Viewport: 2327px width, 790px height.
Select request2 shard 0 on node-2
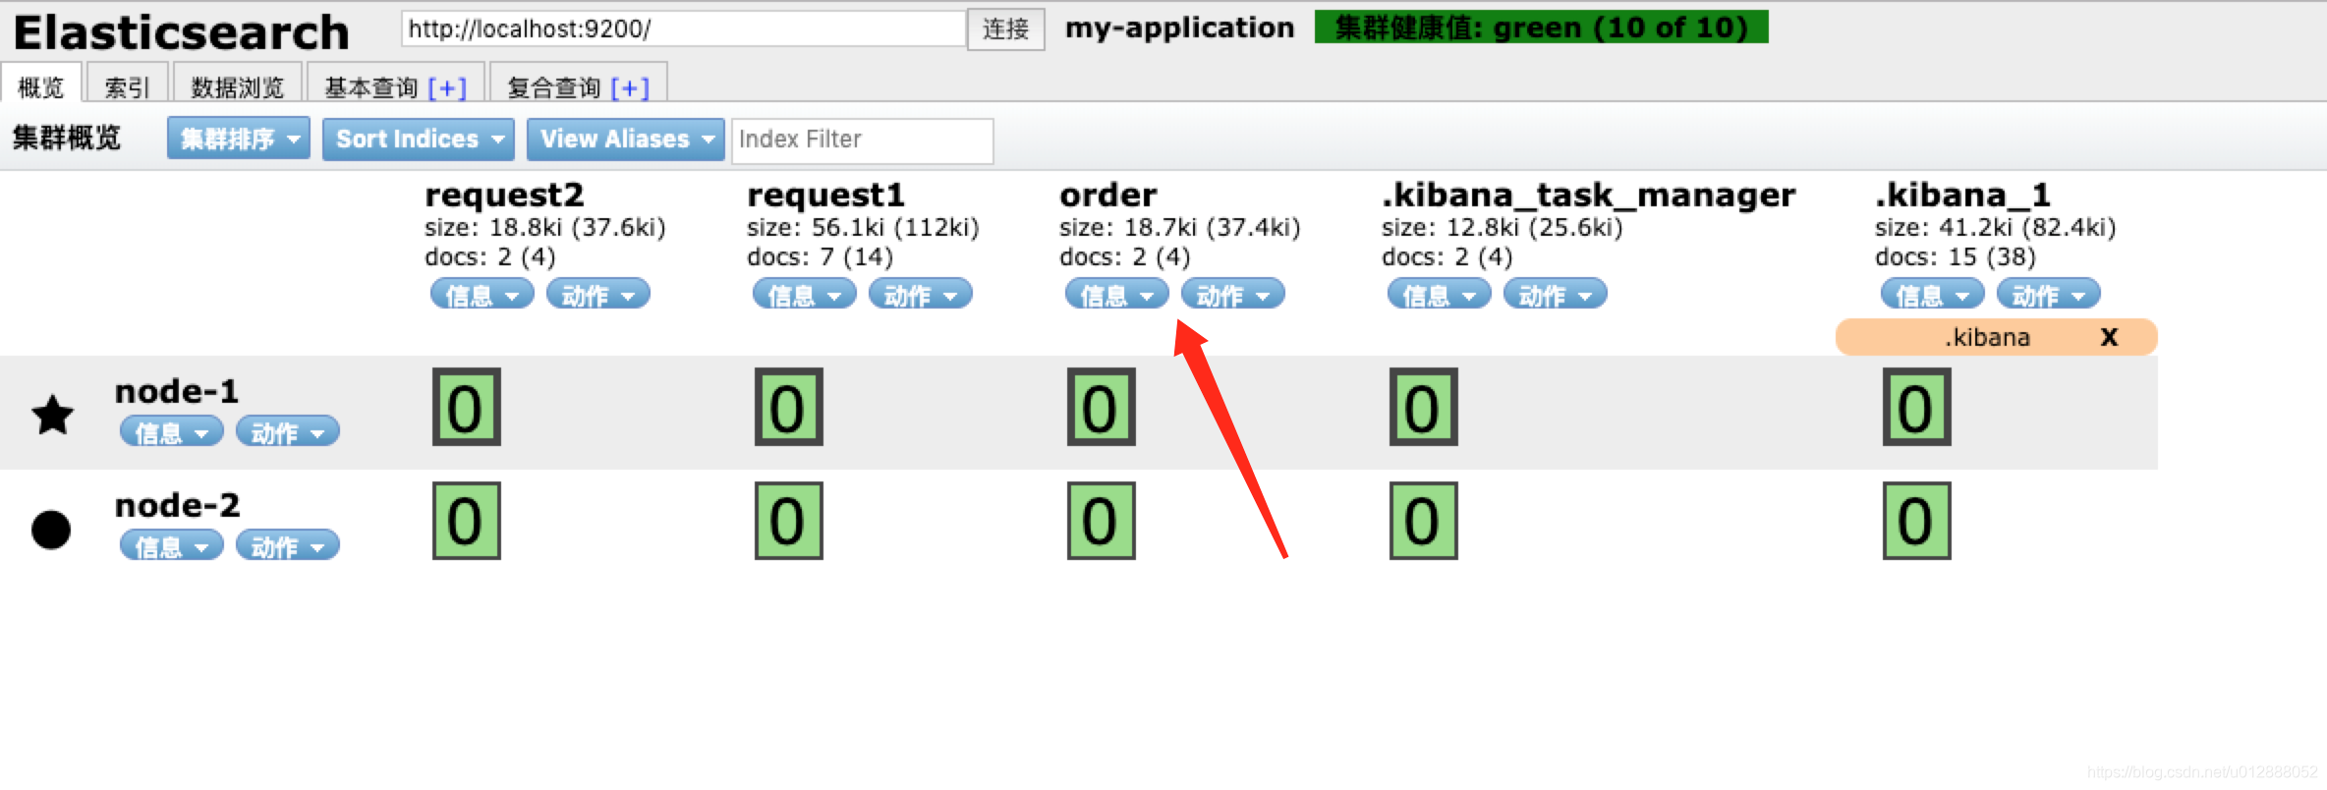coord(467,521)
